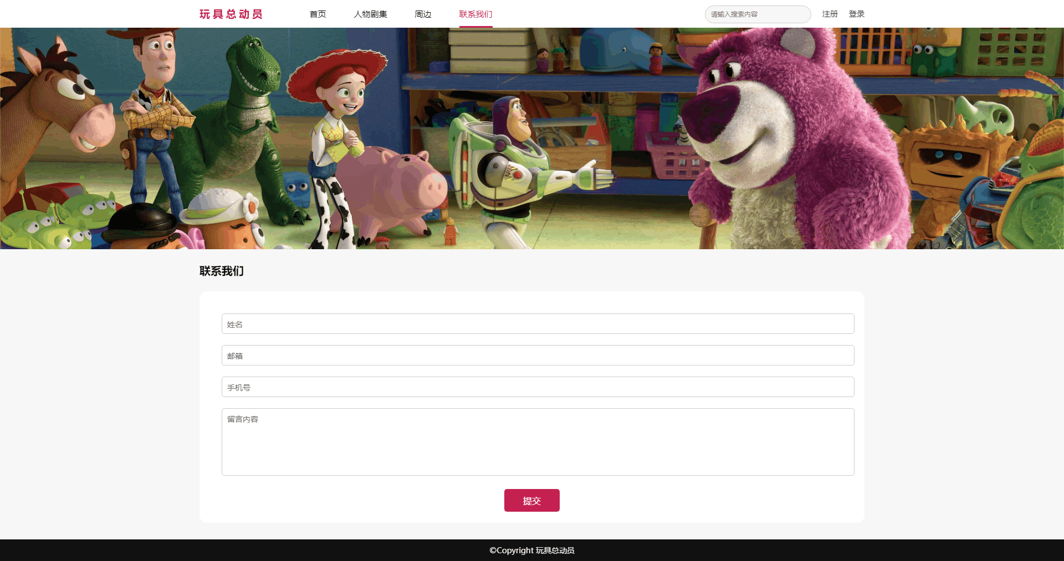
Task: Click the 玩具总动员 site logo
Action: tap(231, 14)
